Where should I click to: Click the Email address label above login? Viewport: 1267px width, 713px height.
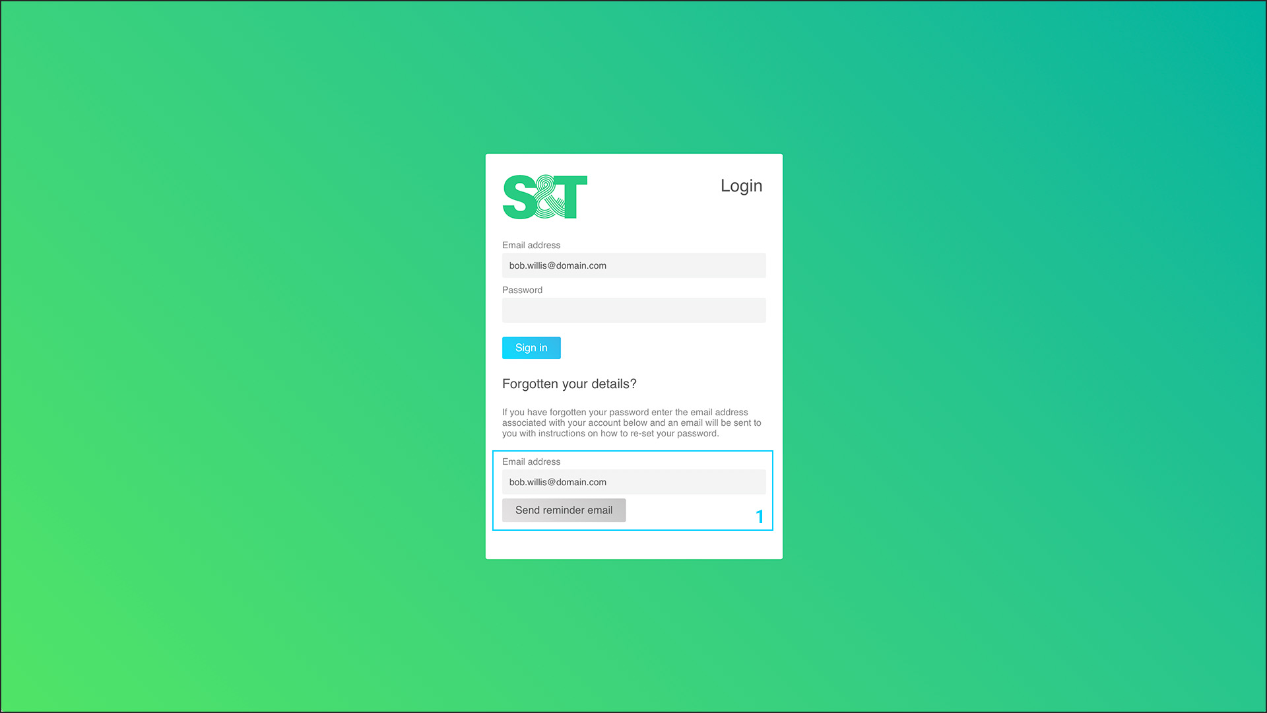click(x=530, y=245)
